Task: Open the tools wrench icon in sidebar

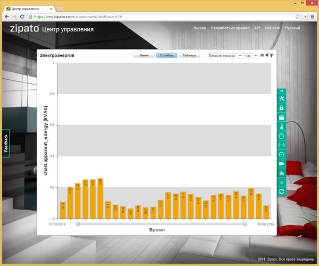Action: pyautogui.click(x=282, y=99)
